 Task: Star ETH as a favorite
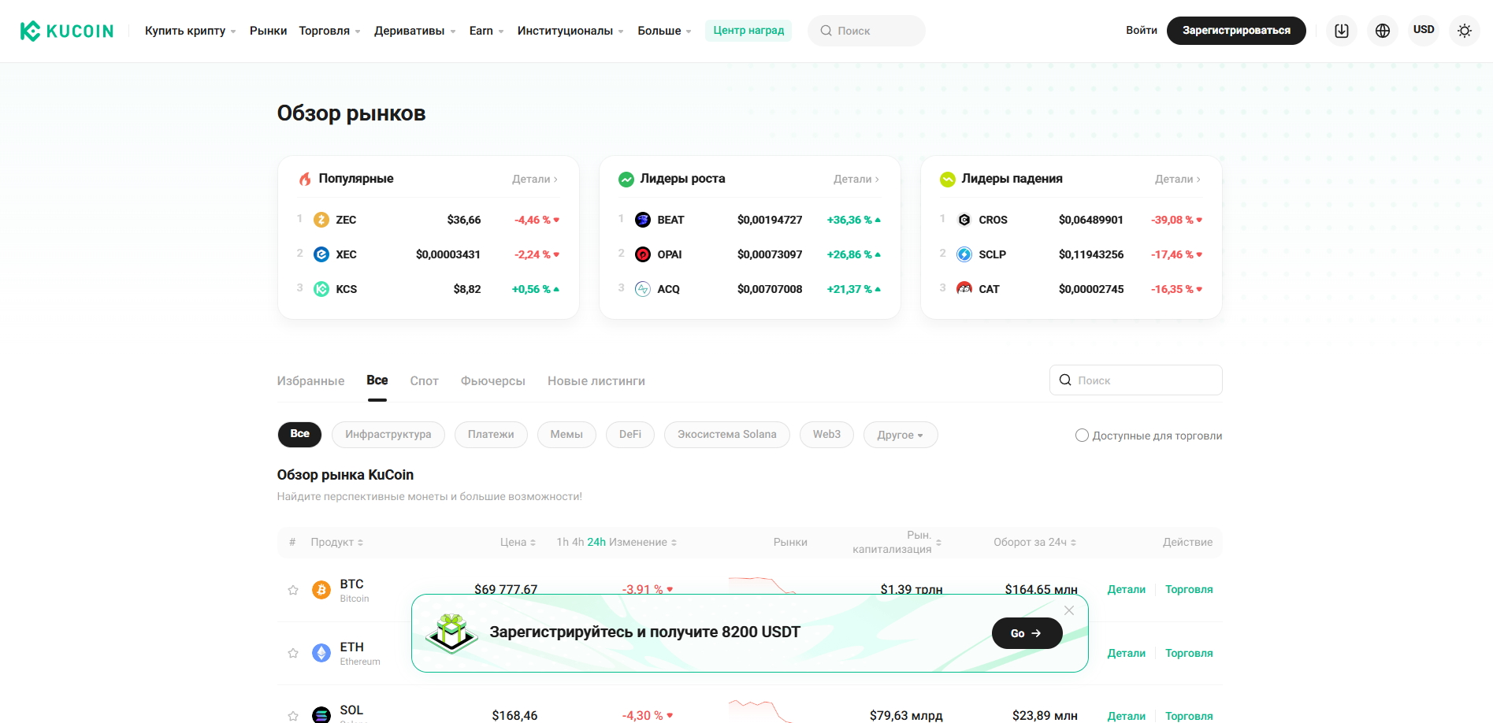(293, 653)
